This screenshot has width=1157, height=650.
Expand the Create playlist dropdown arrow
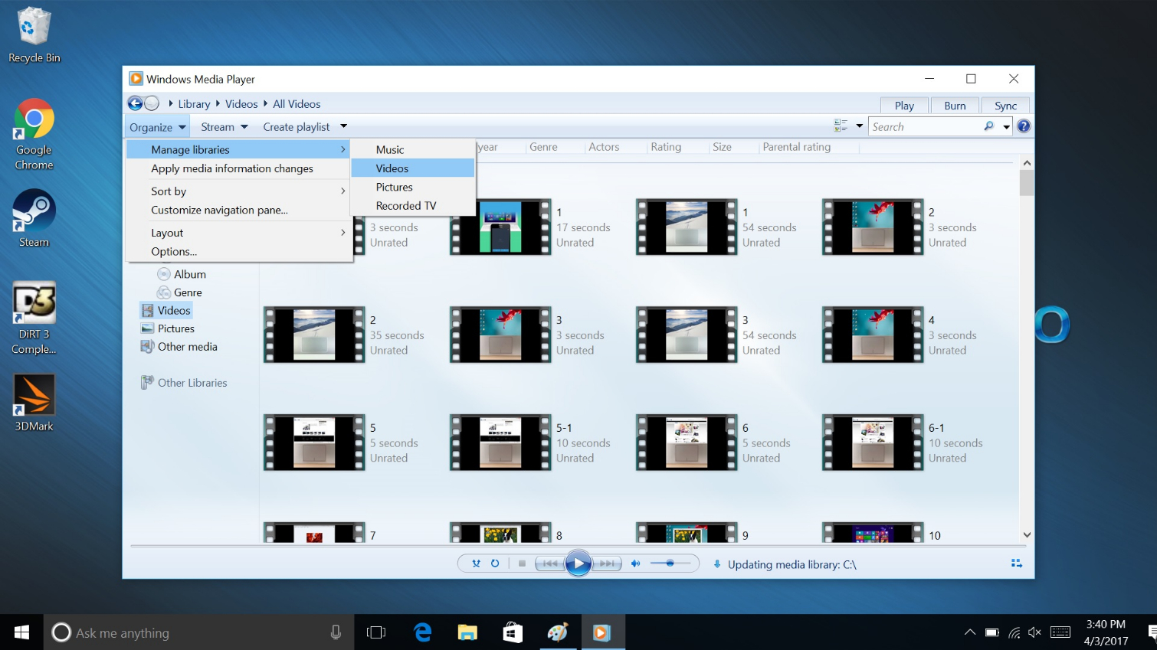pyautogui.click(x=343, y=126)
